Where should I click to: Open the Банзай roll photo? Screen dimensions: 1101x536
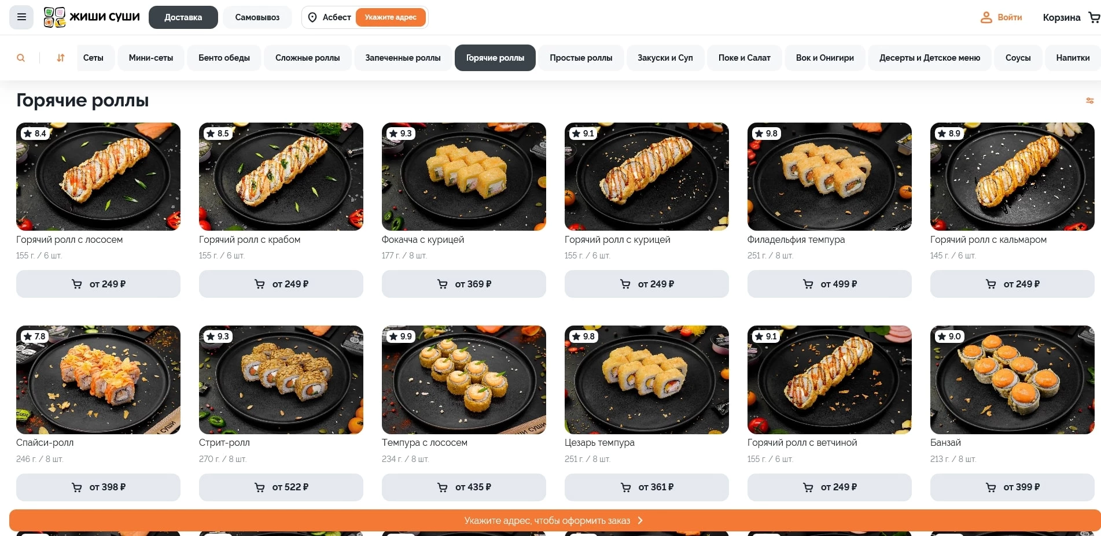click(x=1012, y=380)
